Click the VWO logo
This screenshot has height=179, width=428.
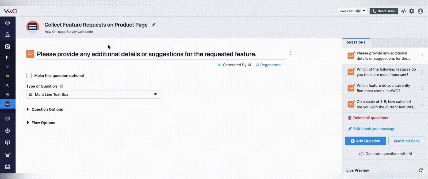[x=10, y=11]
